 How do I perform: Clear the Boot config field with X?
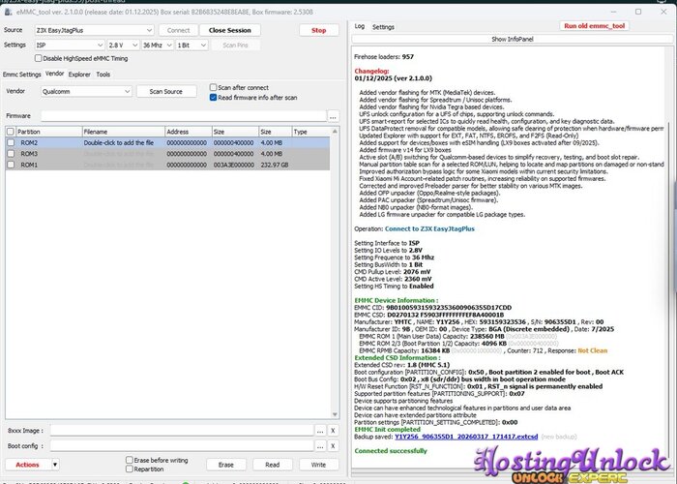click(333, 446)
